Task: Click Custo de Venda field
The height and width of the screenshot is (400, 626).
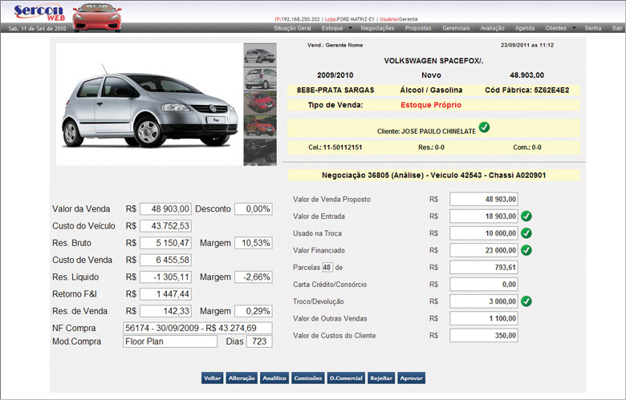Action: 165,260
